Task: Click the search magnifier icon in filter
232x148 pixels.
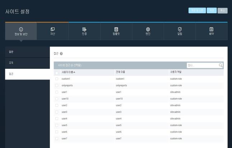Action: point(221,65)
